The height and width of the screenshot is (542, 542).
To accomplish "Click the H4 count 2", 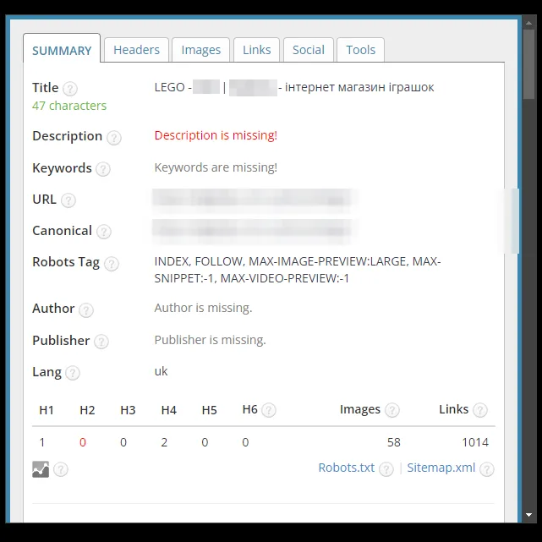I will (x=164, y=442).
